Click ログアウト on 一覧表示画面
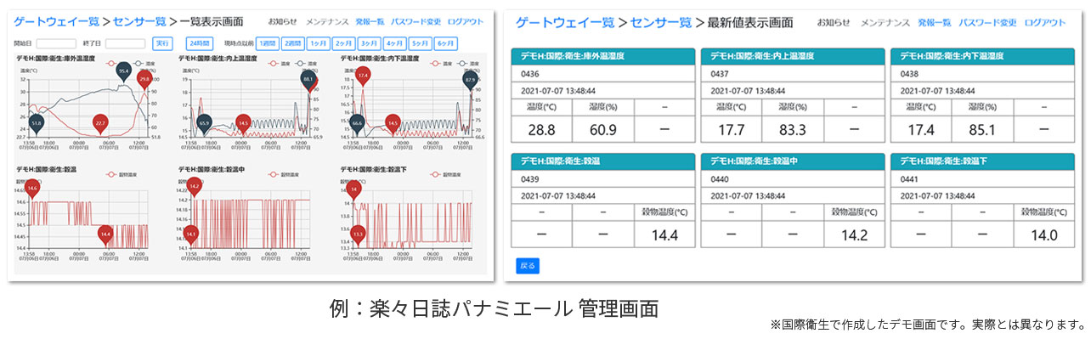The width and height of the screenshot is (1091, 339). click(x=466, y=22)
